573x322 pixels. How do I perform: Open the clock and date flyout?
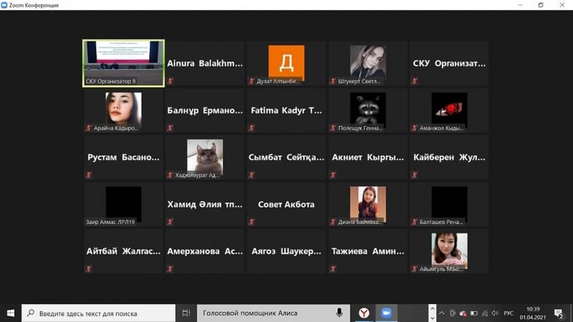533,313
